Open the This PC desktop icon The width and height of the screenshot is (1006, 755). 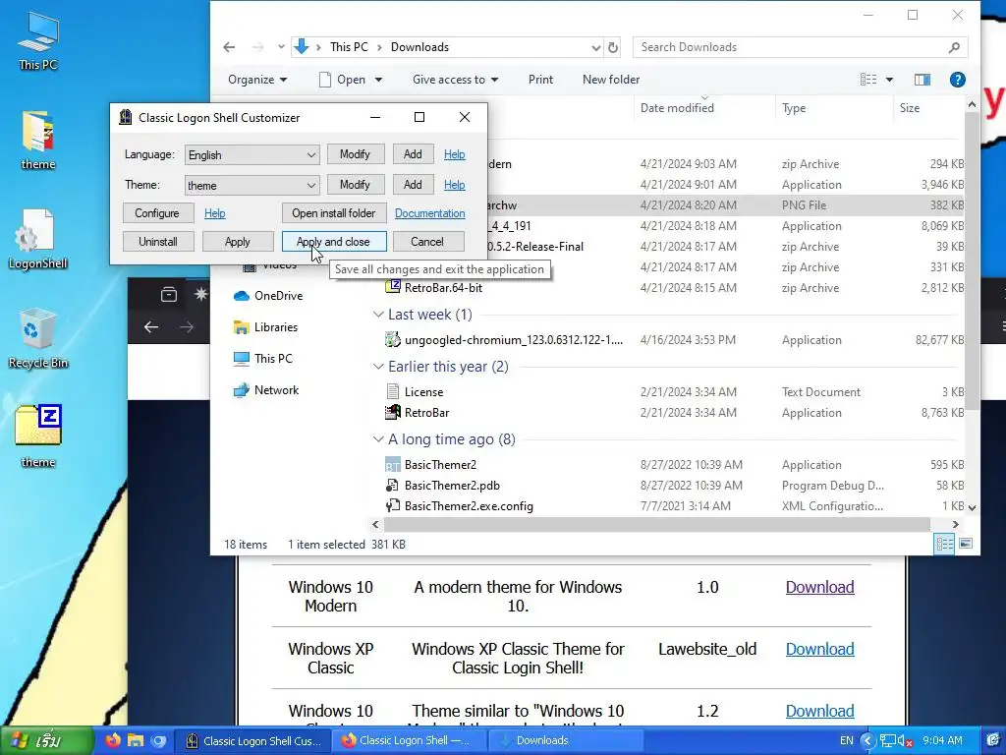point(38,40)
